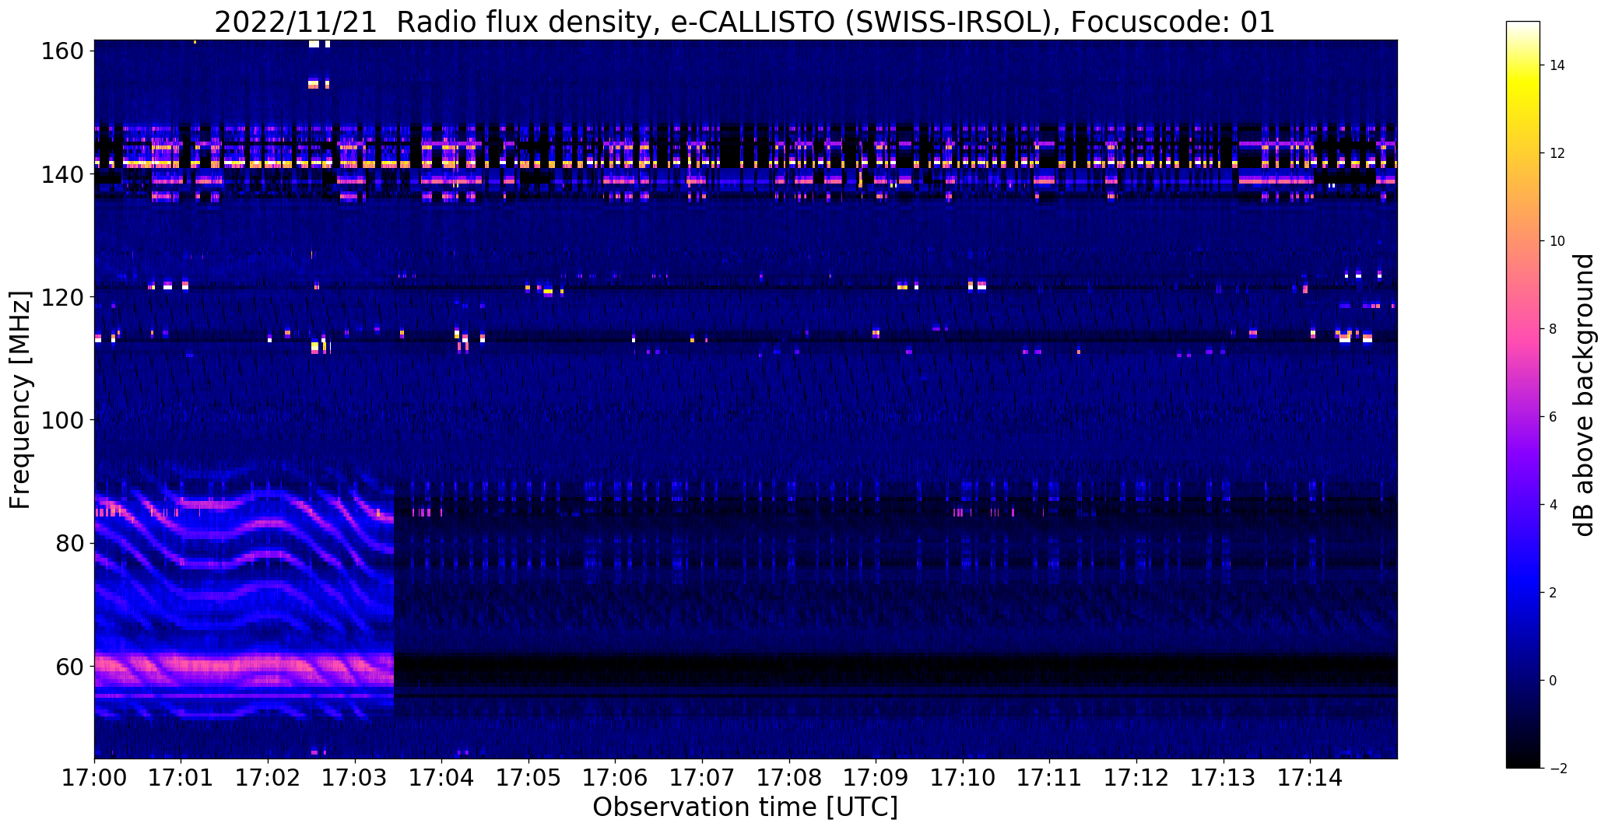1608x830 pixels.
Task: Click the 17:07 time tick label
Action: coord(703,777)
